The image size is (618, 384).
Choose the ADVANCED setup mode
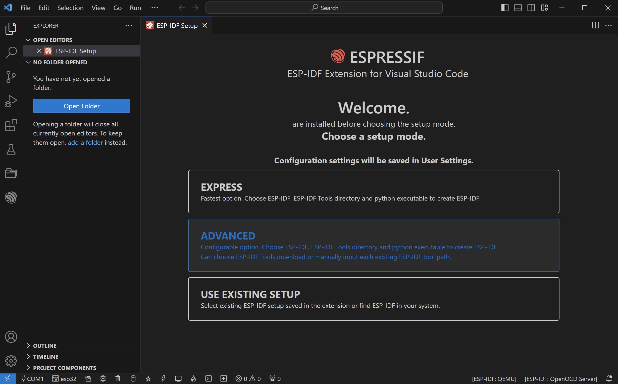(374, 245)
